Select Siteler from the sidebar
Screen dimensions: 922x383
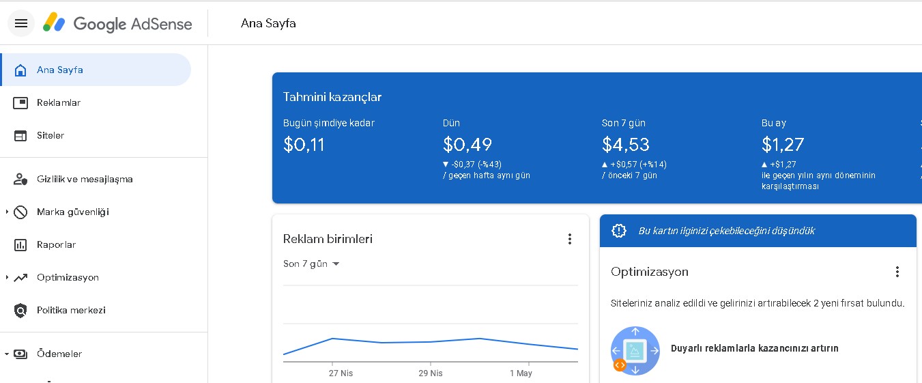[x=51, y=135]
